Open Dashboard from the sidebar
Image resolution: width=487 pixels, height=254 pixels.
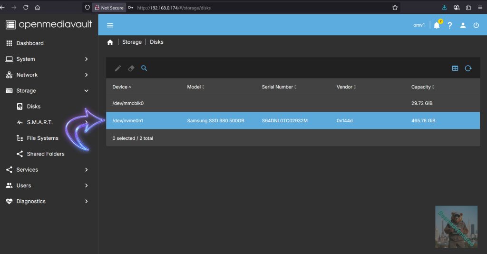29,43
